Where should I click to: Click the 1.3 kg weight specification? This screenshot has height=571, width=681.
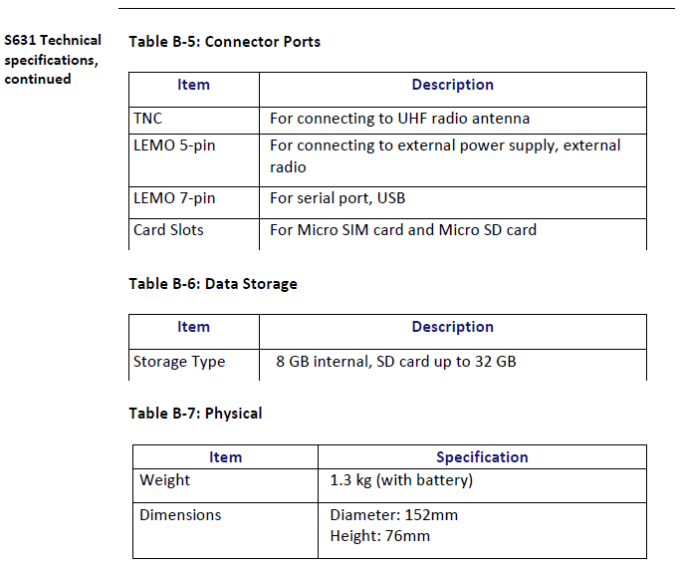point(401,480)
